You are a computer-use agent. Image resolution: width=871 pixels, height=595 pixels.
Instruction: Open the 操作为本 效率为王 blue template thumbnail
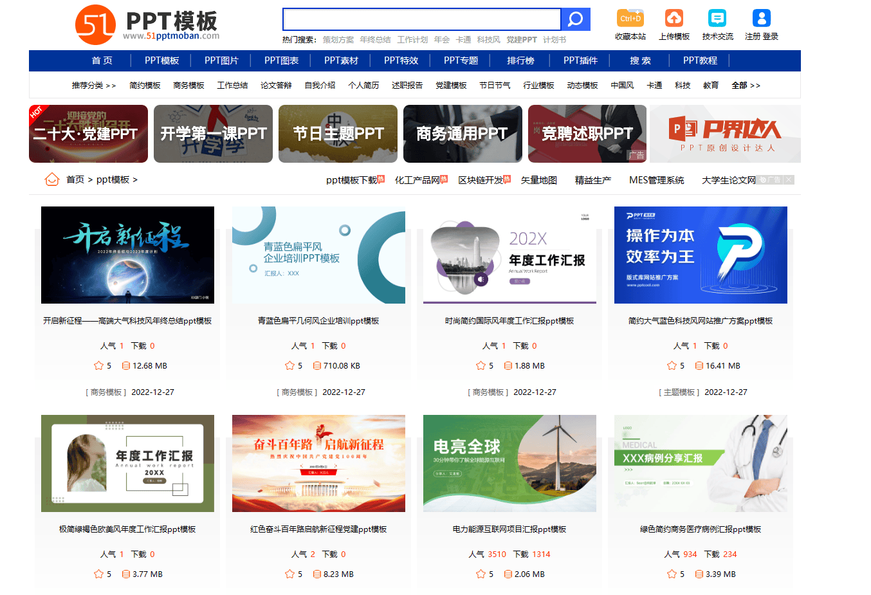[x=701, y=255]
